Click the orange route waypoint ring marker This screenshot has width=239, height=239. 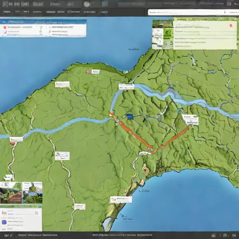(x=150, y=149)
